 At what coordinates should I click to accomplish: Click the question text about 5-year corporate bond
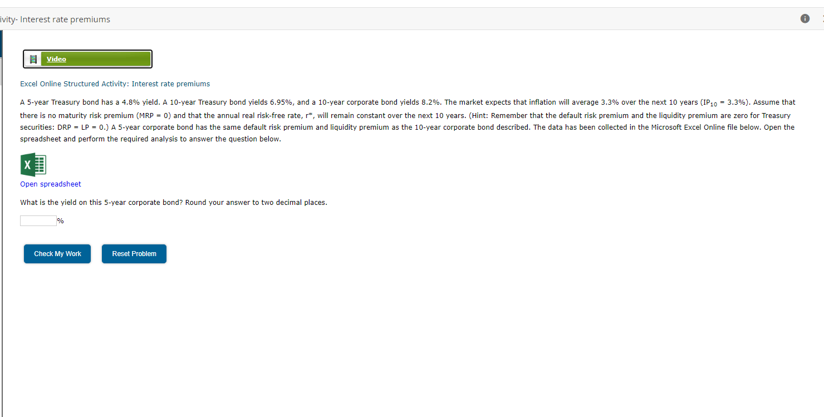click(x=173, y=202)
